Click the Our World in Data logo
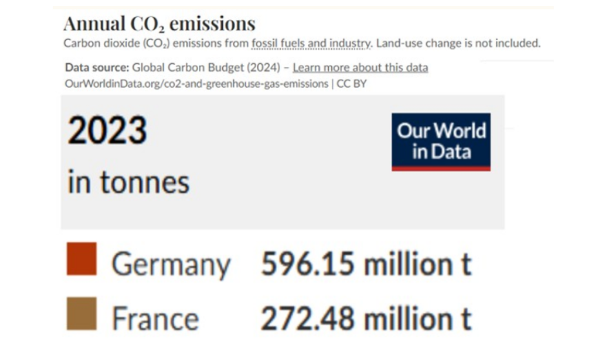The height and width of the screenshot is (355, 607). pos(441,142)
